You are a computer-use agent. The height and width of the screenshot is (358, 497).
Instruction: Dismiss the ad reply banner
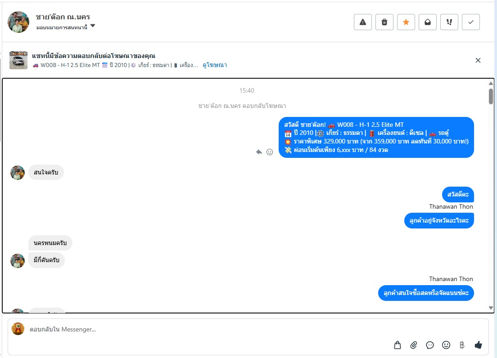coord(478,60)
